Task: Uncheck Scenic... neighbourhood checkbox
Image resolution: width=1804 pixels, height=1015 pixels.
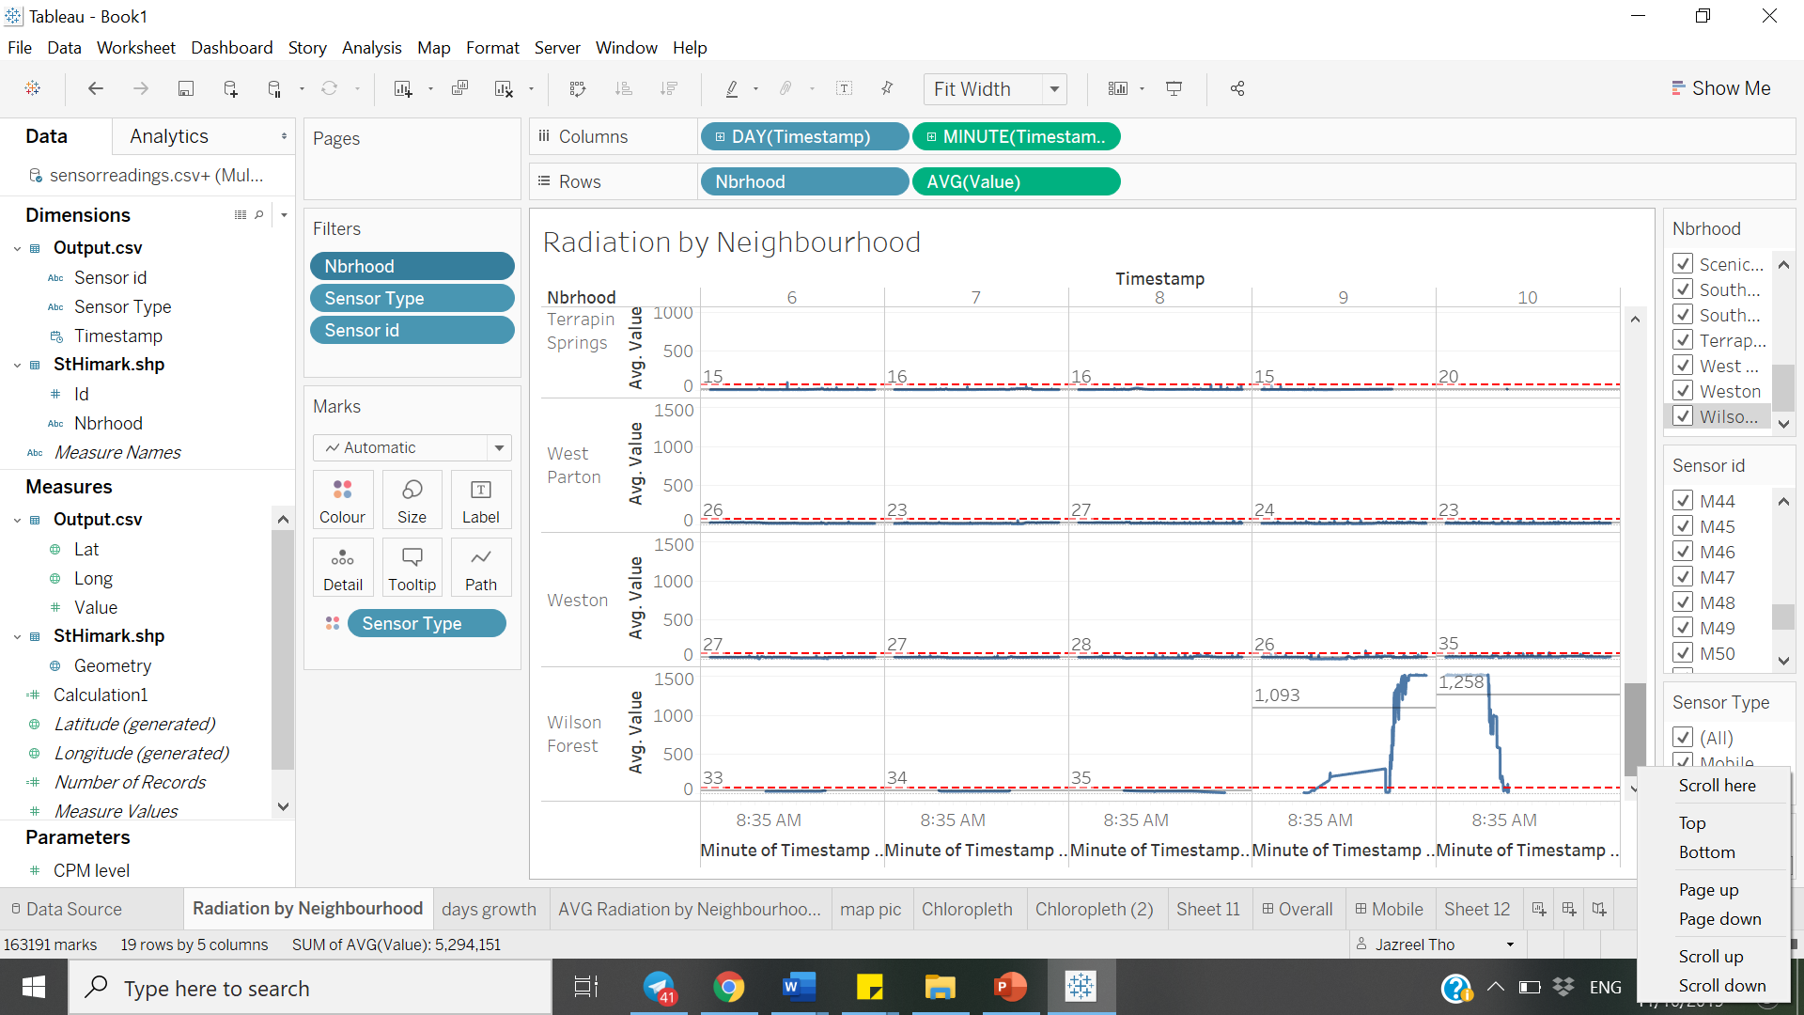Action: click(1683, 264)
